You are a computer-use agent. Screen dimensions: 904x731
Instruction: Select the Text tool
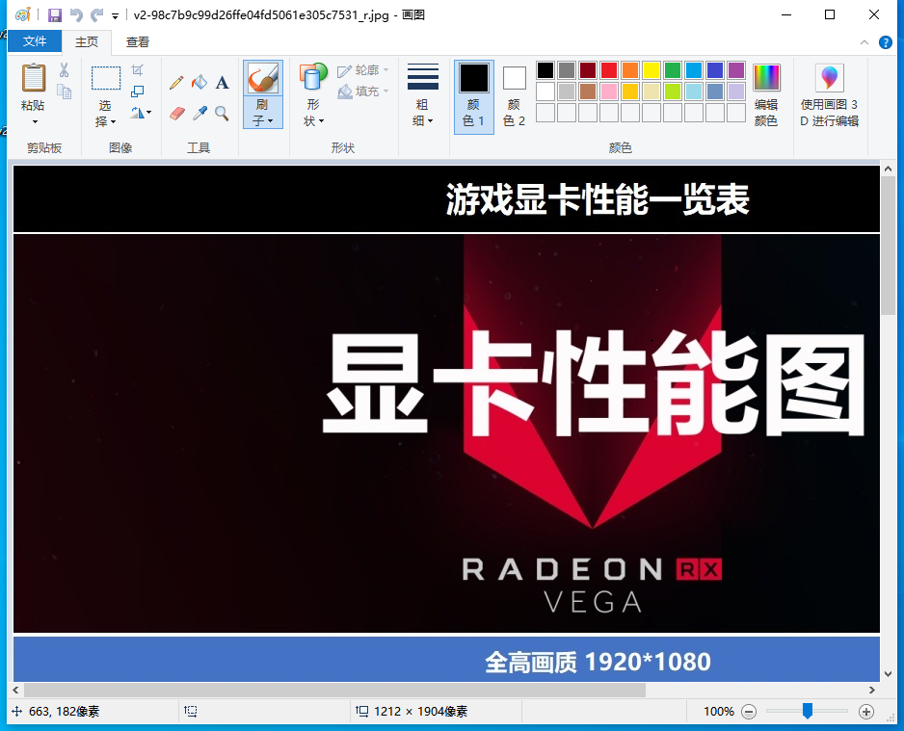pyautogui.click(x=222, y=83)
